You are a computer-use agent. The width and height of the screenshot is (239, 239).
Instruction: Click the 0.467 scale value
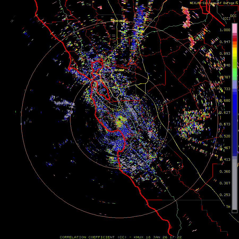(x=225, y=148)
